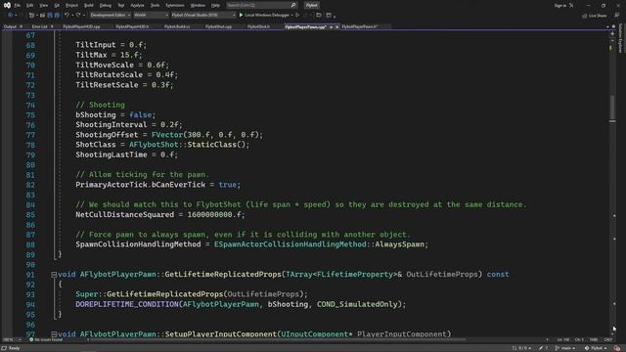626x352 pixels.
Task: Click 'DOREPLIFETIME_CONDITION' on line 94
Action: (x=127, y=304)
